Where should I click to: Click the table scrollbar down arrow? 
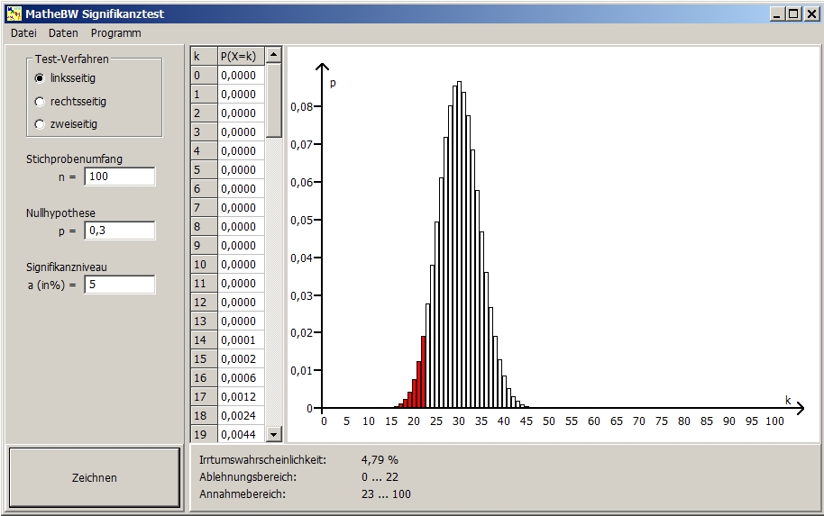click(274, 433)
